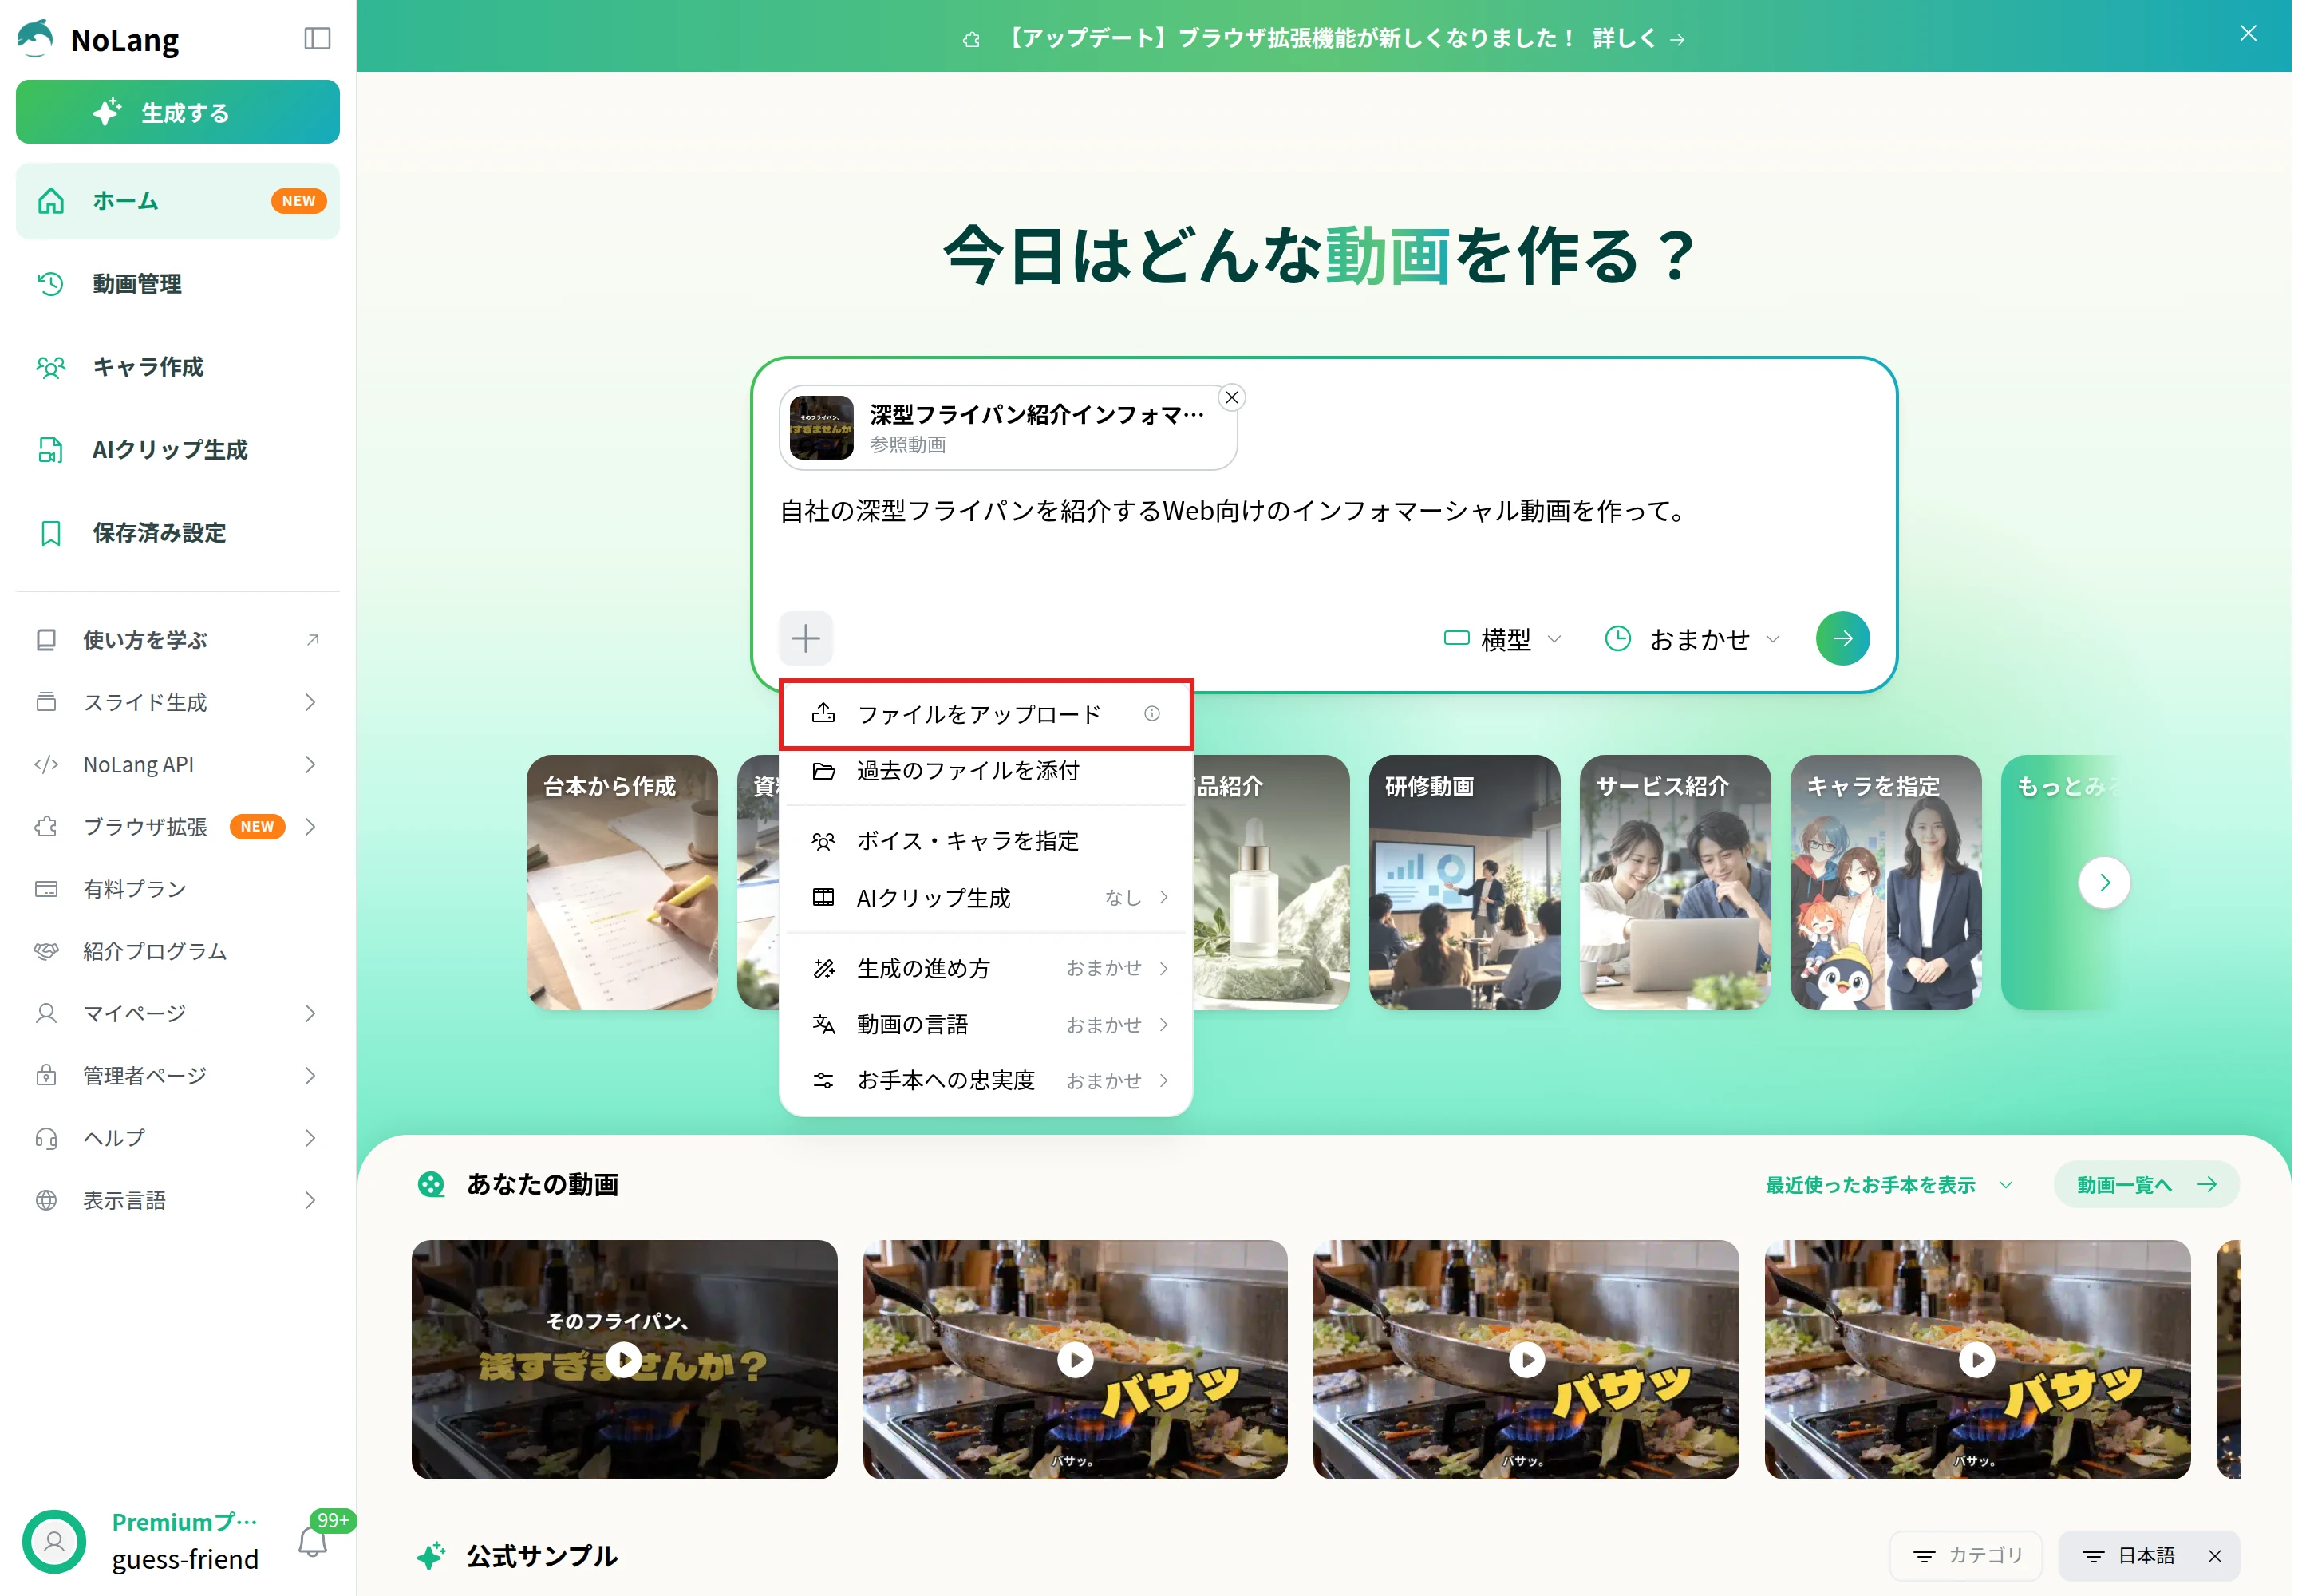Image resolution: width=2298 pixels, height=1596 pixels.
Task: Open the AIクリップ生成 なし submenu
Action: point(985,898)
